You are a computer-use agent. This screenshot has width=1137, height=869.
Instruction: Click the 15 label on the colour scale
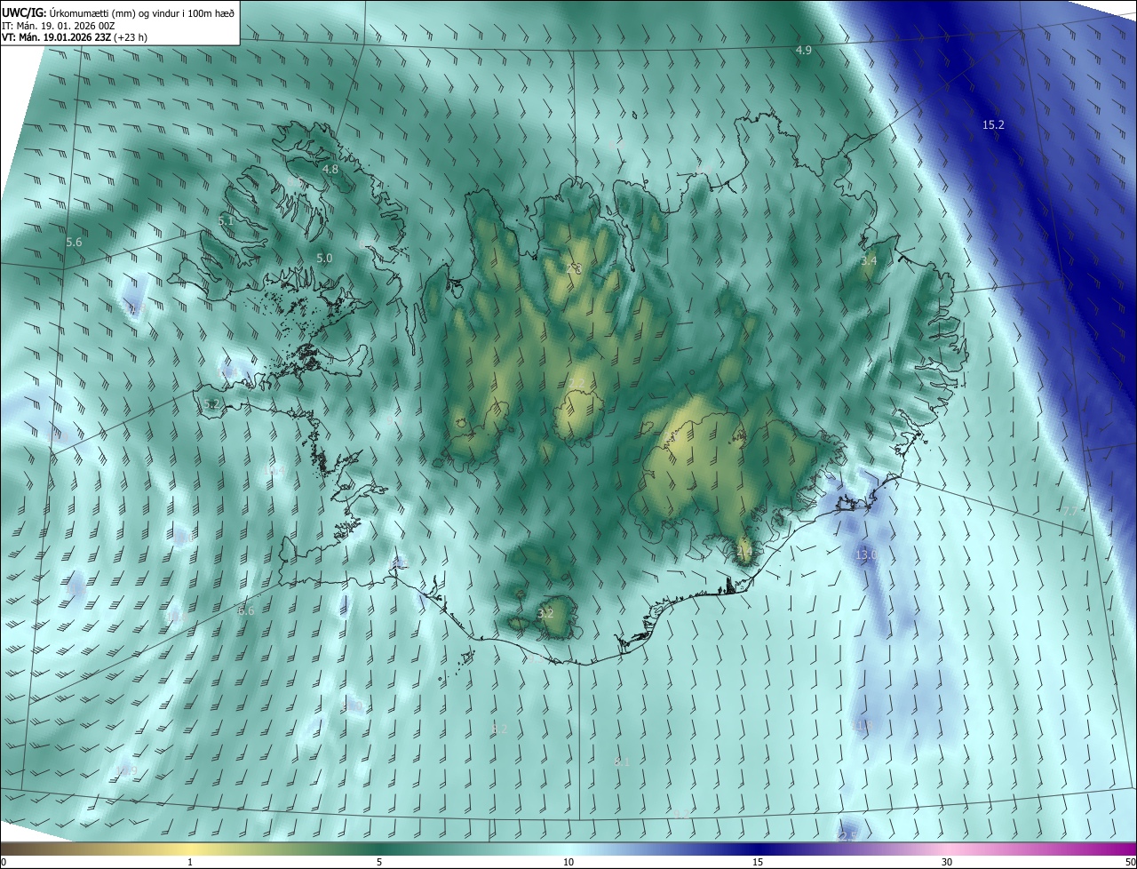(x=758, y=862)
